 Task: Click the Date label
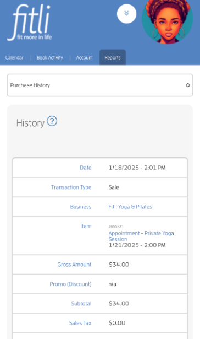point(86,168)
